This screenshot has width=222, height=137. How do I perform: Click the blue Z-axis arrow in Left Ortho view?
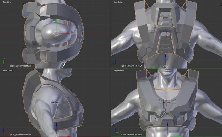[x=165, y=56]
